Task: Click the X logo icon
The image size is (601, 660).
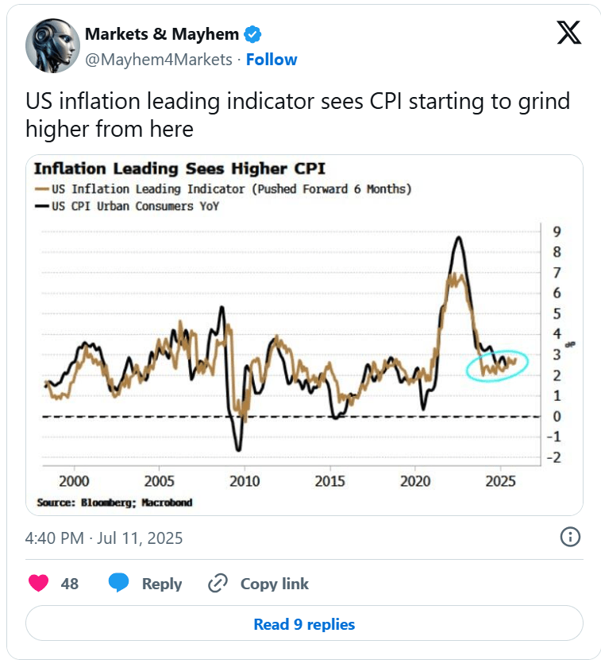Action: (569, 33)
